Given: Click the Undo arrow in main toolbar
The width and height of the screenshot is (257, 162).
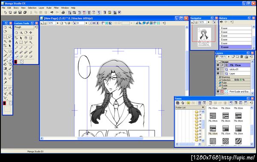Looking at the screenshot, I should tap(52, 12).
